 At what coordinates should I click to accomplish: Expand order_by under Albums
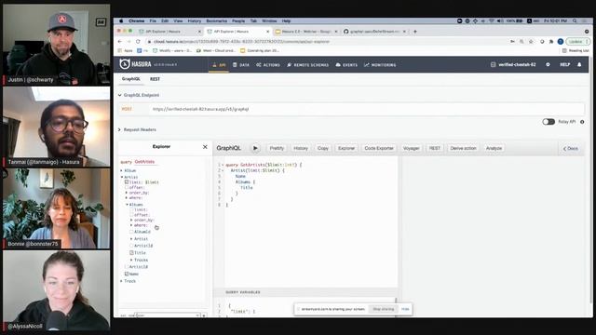pyautogui.click(x=131, y=220)
